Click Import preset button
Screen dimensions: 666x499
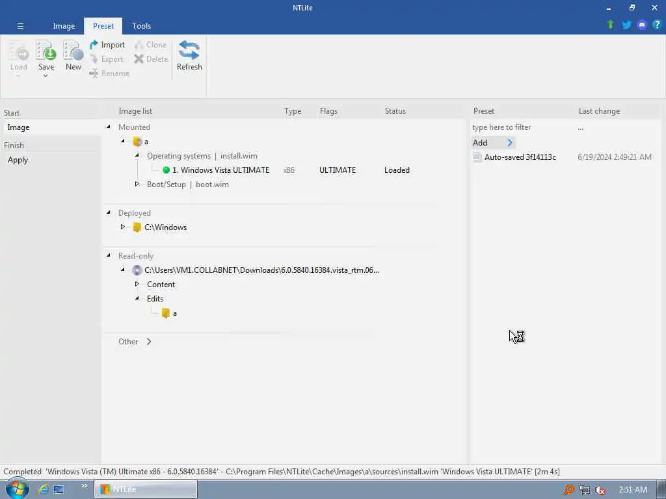[107, 45]
